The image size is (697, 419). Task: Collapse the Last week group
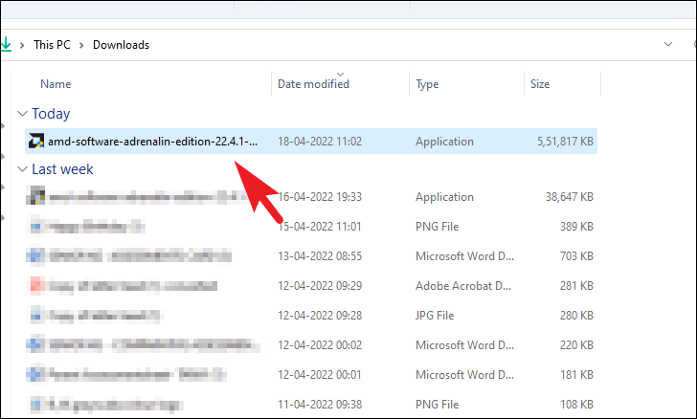click(x=22, y=169)
